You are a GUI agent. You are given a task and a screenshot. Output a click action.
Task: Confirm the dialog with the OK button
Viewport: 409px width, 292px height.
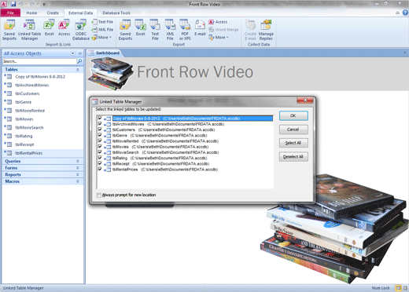coord(293,115)
